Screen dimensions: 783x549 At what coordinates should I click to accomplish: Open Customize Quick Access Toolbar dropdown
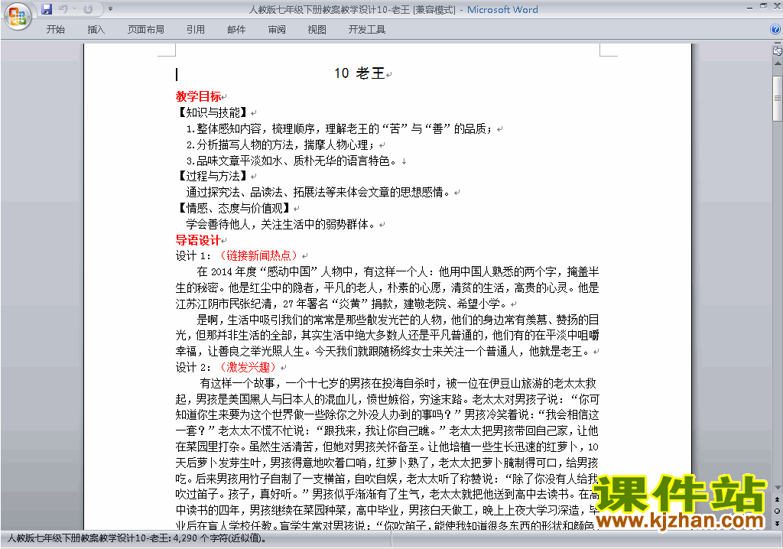[x=110, y=9]
